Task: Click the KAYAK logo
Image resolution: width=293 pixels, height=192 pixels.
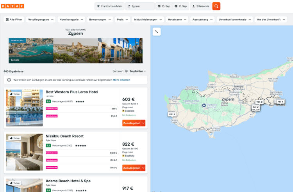Action: (x=13, y=6)
